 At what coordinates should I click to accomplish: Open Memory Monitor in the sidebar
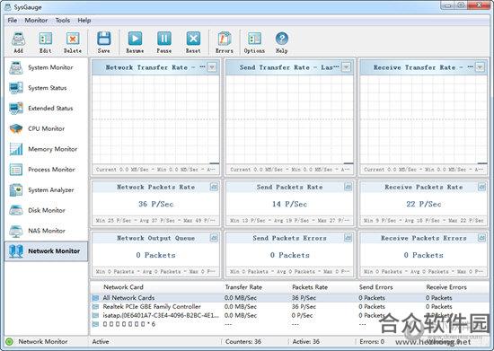click(x=46, y=149)
